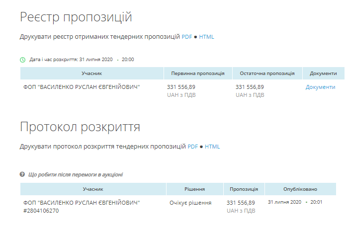Click the 'Протокол розкриття' heading
The height and width of the screenshot is (232, 347).
tap(80, 127)
